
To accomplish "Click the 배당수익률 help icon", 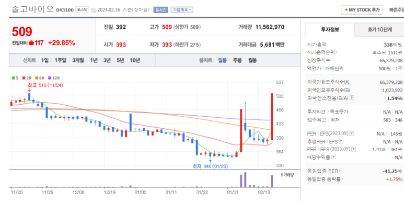I will coord(334,157).
